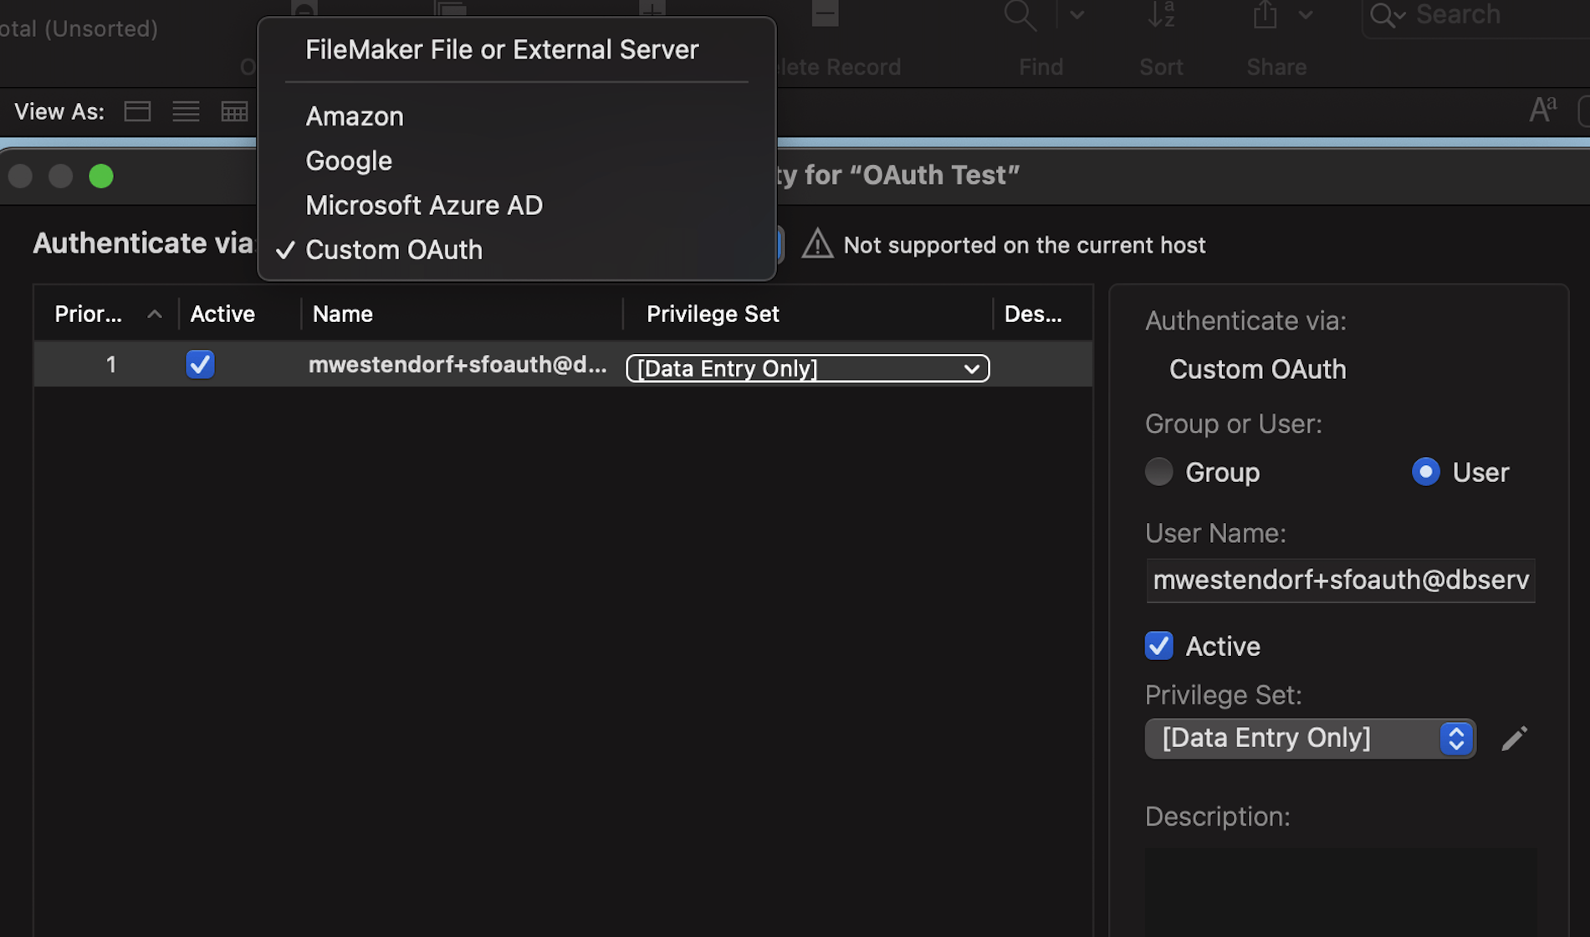The image size is (1590, 937).
Task: Click the Search field in the toolbar
Action: (x=1476, y=15)
